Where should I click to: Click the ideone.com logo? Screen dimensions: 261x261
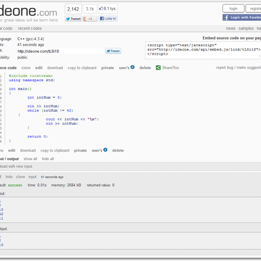pyautogui.click(x=28, y=11)
